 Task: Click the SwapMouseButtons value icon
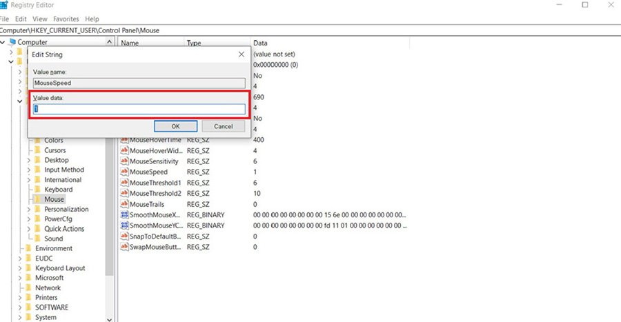pyautogui.click(x=124, y=246)
